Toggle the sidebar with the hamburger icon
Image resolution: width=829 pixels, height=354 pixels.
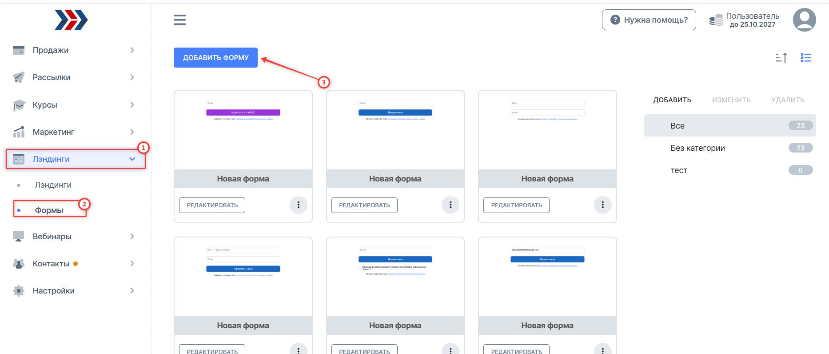point(179,20)
